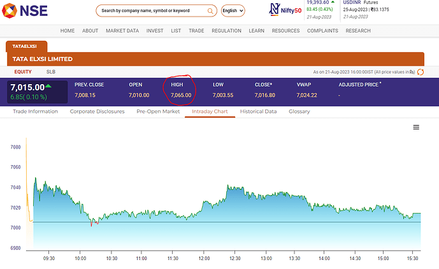Click the Nifty50 logo
This screenshot has height=269, width=439.
[x=285, y=10]
